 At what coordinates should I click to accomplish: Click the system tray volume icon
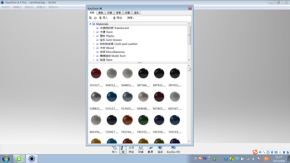coord(253,159)
